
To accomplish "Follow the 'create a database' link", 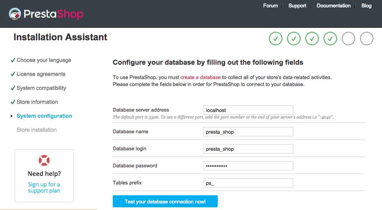I will pos(200,77).
